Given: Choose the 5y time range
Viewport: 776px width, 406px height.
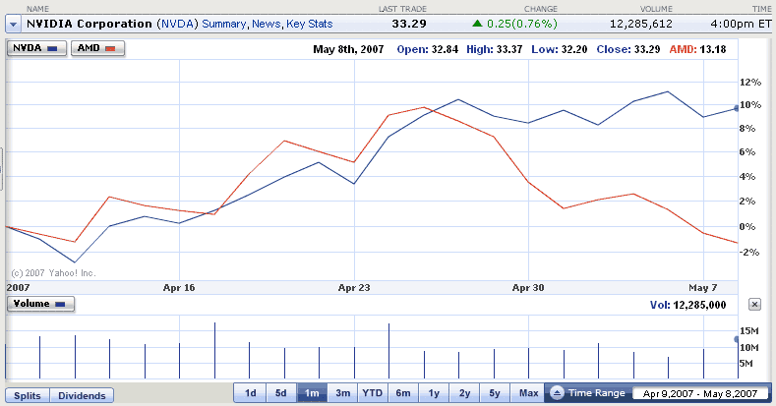Looking at the screenshot, I should point(495,393).
